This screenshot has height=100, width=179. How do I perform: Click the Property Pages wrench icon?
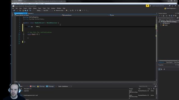coord(164,69)
